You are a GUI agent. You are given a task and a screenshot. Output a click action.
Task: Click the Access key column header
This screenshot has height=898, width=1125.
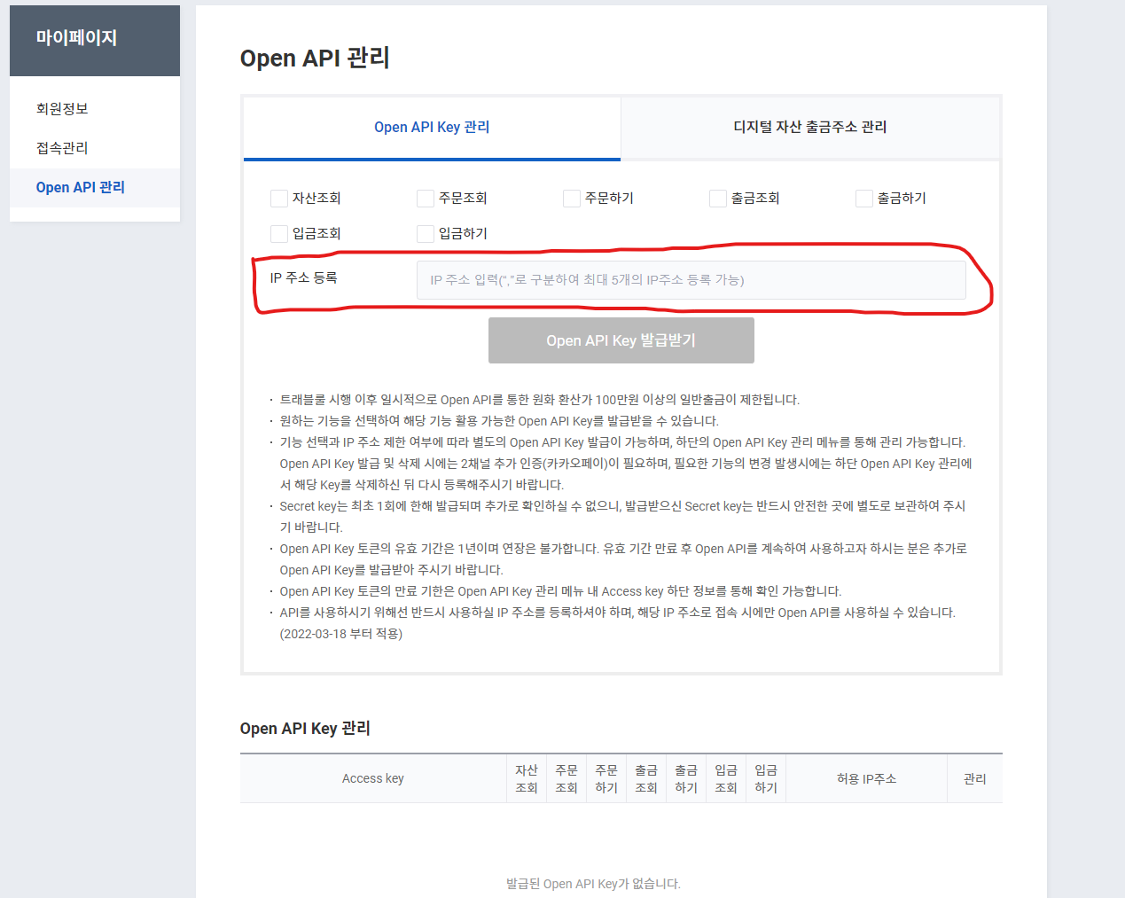click(373, 778)
